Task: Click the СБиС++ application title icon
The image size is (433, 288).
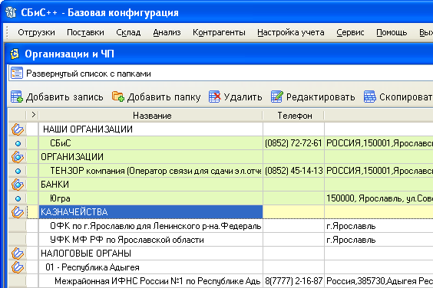Action: pos(11,12)
